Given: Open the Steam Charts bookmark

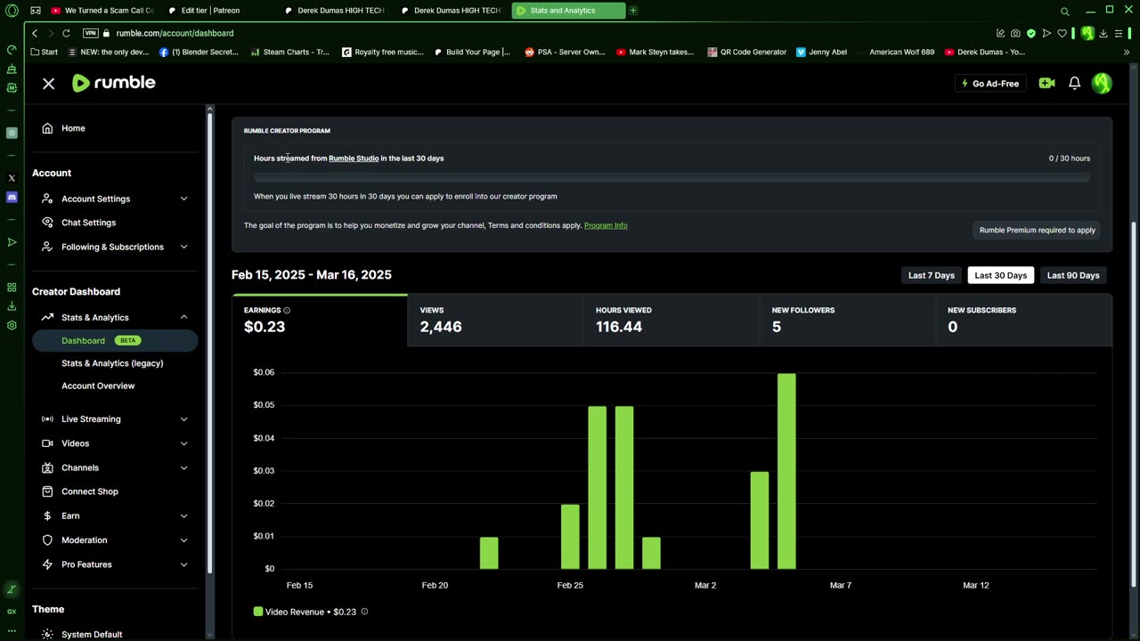Looking at the screenshot, I should [x=290, y=52].
